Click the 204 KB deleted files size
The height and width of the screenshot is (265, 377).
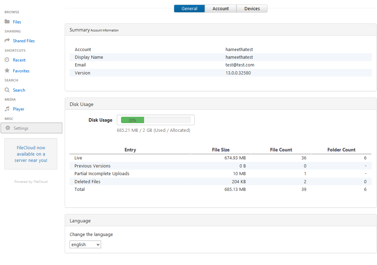tap(239, 182)
